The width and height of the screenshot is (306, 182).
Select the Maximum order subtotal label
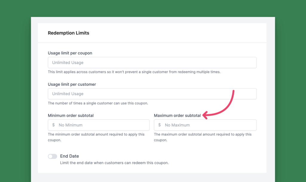(177, 115)
